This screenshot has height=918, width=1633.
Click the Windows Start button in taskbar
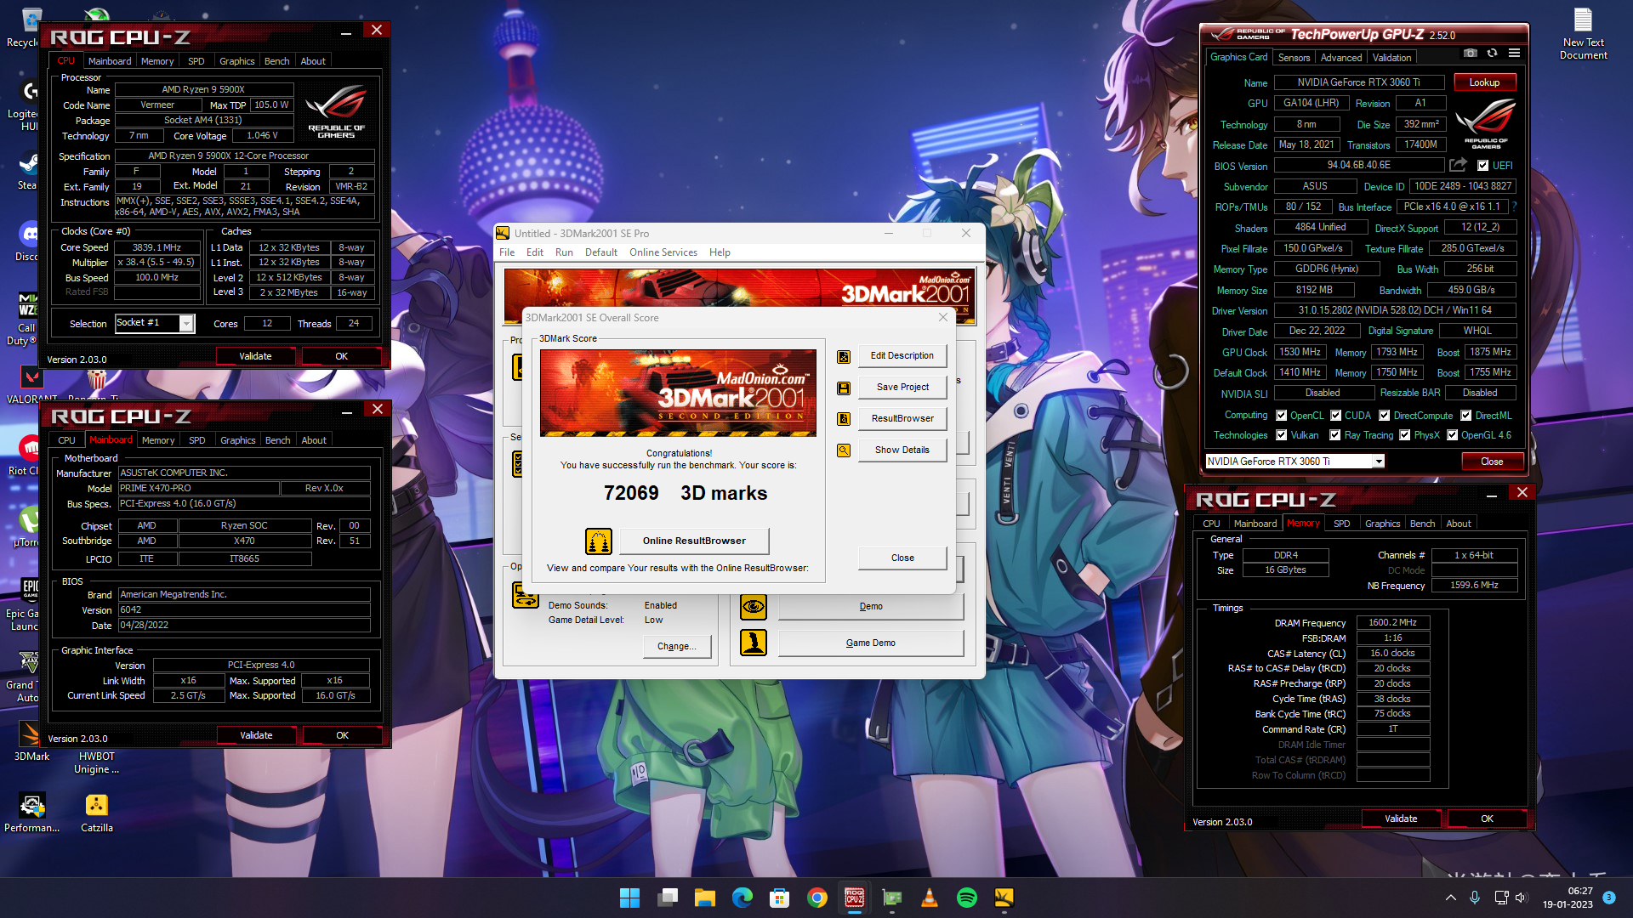coord(629,898)
